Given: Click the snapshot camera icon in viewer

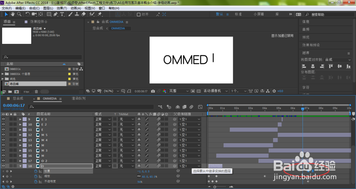Looking at the screenshot, I should point(153,91).
